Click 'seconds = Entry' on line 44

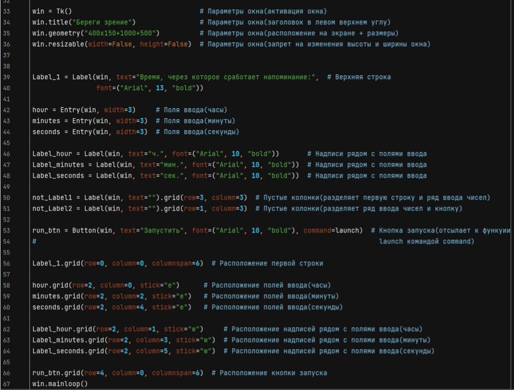[62, 132]
